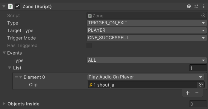The height and width of the screenshot is (109, 208).
Task: Select the 1 shout ja audio clip field
Action: (142, 85)
